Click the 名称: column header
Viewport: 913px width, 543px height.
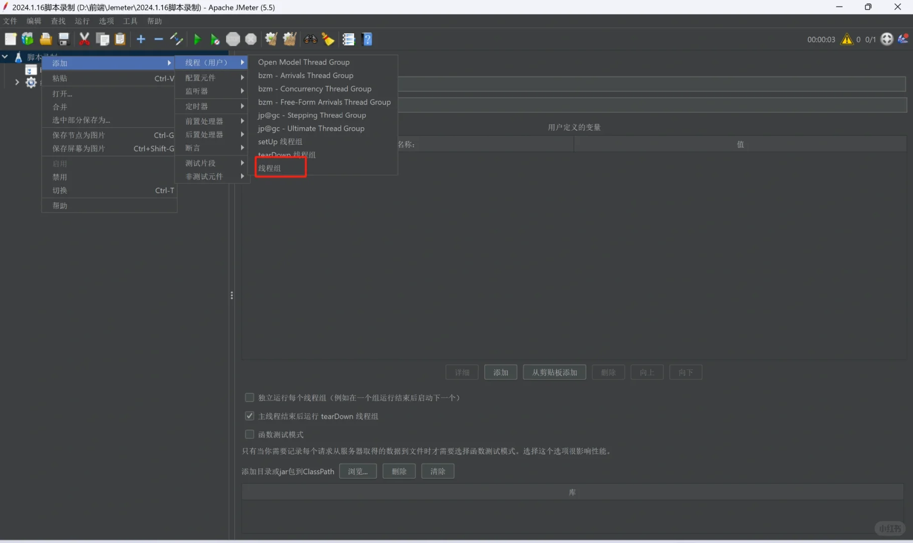[x=408, y=144]
